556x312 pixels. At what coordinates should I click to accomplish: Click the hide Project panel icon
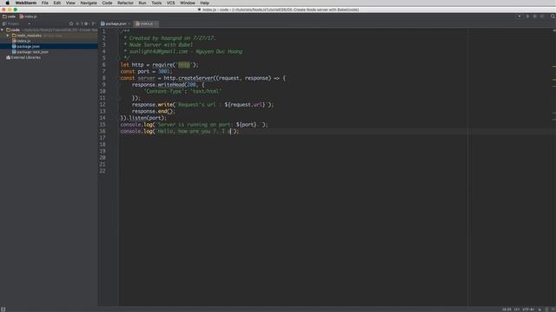[x=93, y=23]
